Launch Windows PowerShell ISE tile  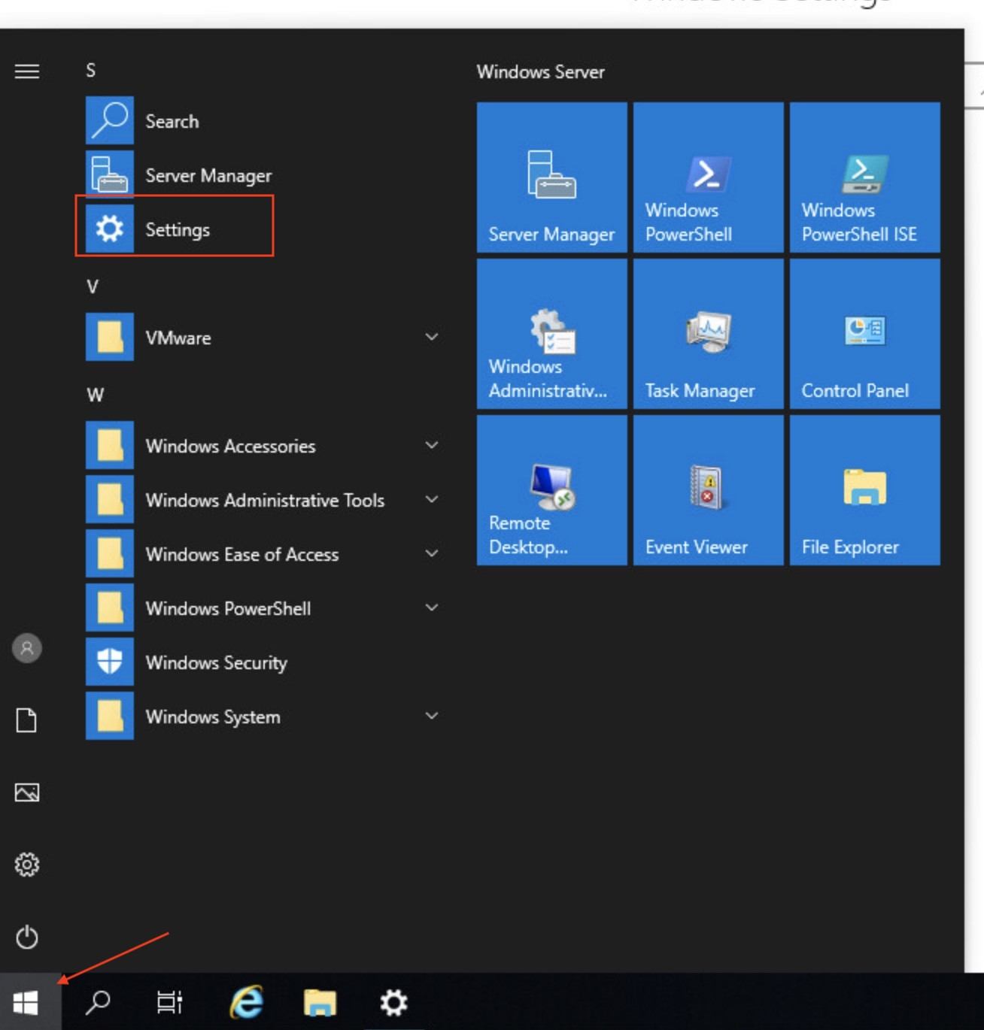tap(864, 177)
